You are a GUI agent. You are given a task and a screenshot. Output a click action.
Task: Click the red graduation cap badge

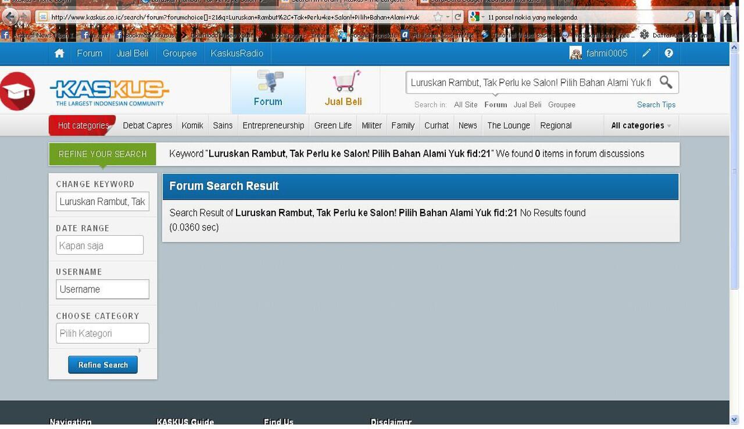coord(17,91)
